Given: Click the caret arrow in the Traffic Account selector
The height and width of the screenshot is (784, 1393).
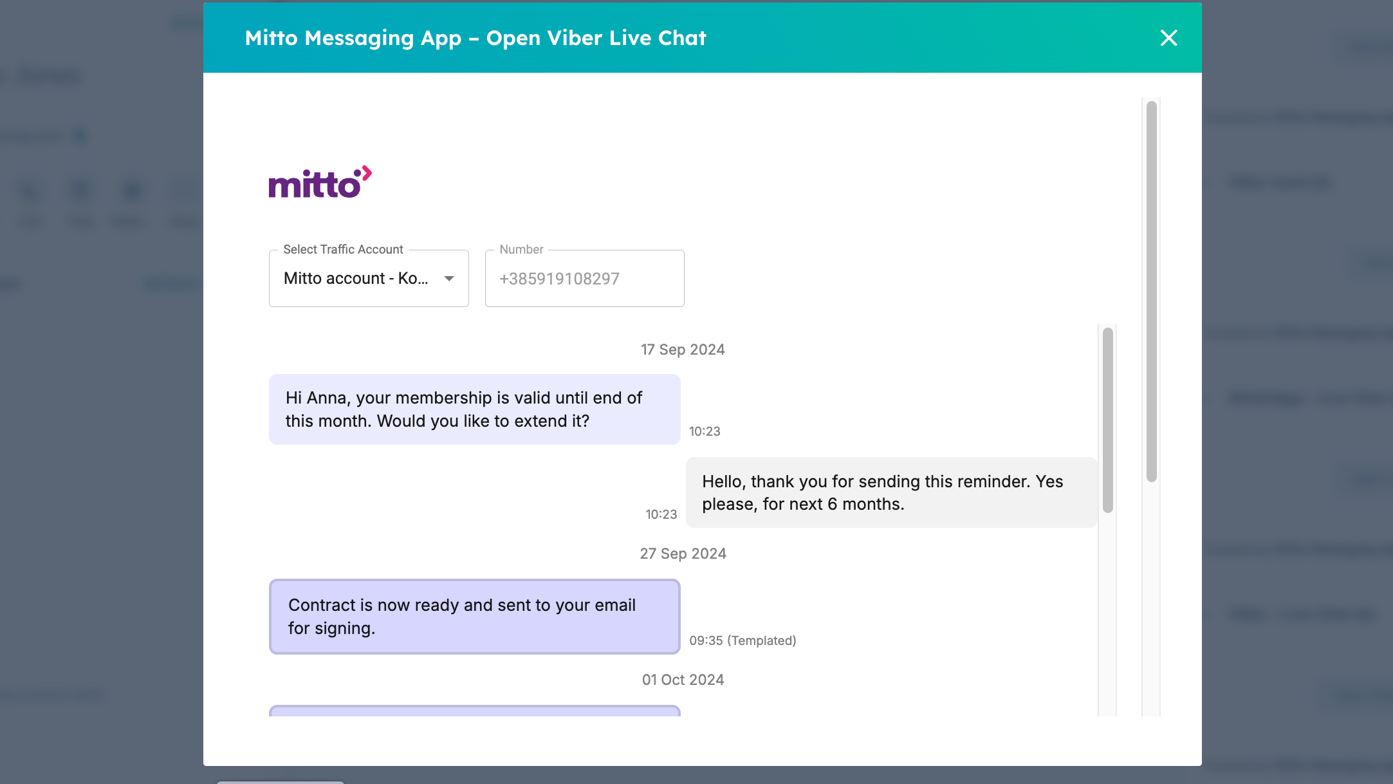Looking at the screenshot, I should tap(449, 279).
